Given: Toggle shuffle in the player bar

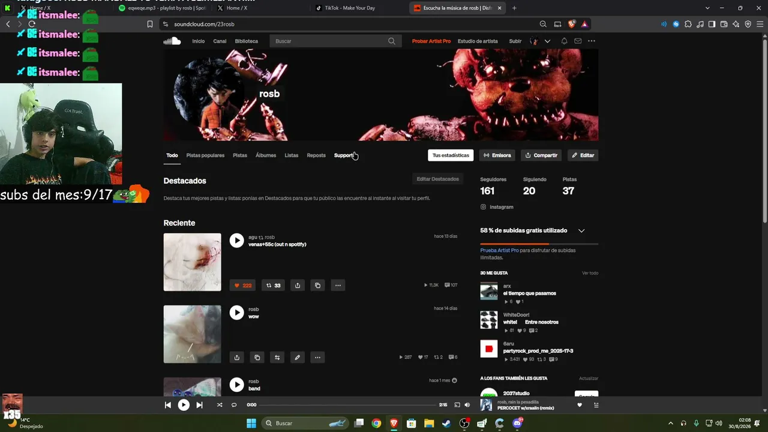Looking at the screenshot, I should click(220, 405).
